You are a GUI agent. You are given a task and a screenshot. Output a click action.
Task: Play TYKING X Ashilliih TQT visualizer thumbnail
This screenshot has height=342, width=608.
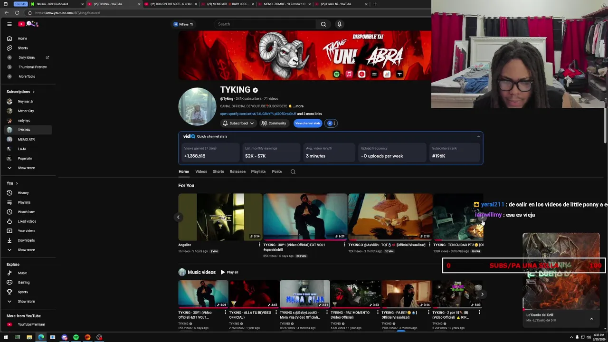390,217
